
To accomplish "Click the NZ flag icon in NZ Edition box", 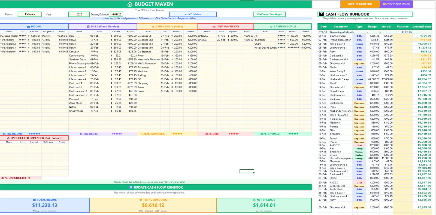I will coord(186,14).
